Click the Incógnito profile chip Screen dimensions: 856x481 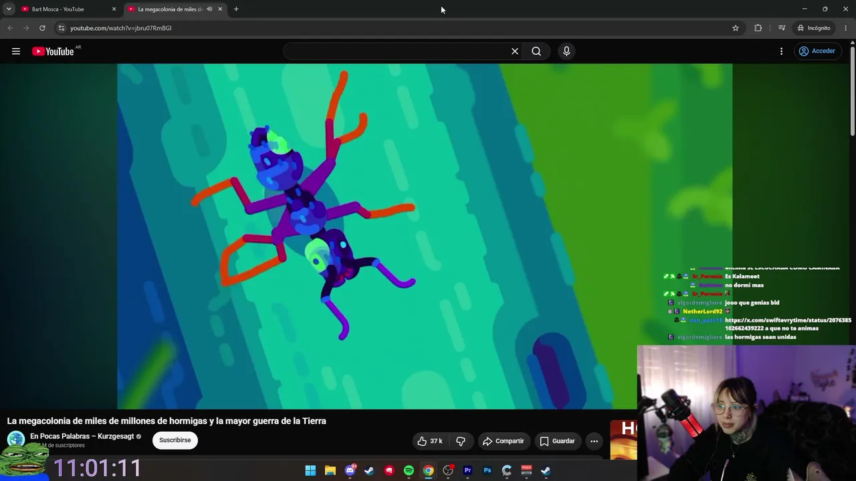tap(814, 28)
